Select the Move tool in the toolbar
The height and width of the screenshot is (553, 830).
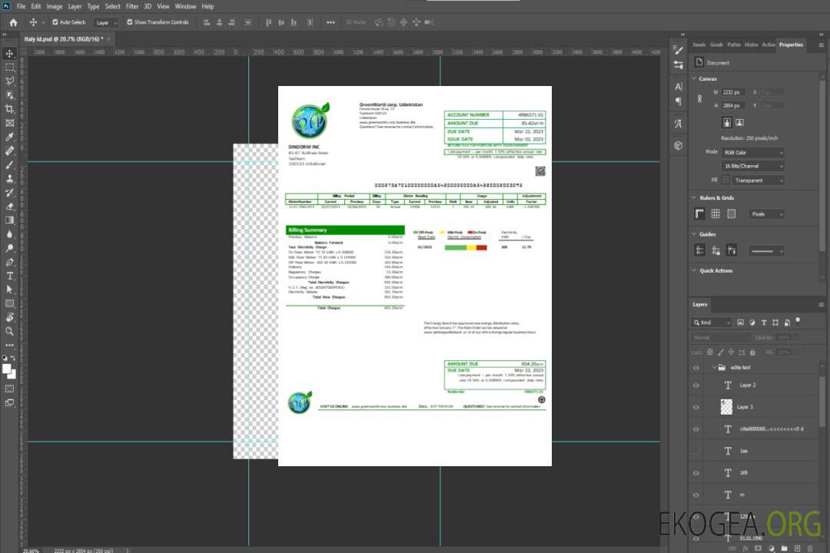(x=9, y=54)
